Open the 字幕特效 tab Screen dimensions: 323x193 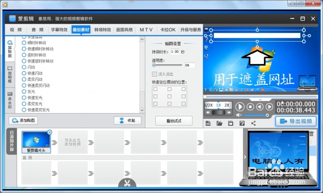59,30
